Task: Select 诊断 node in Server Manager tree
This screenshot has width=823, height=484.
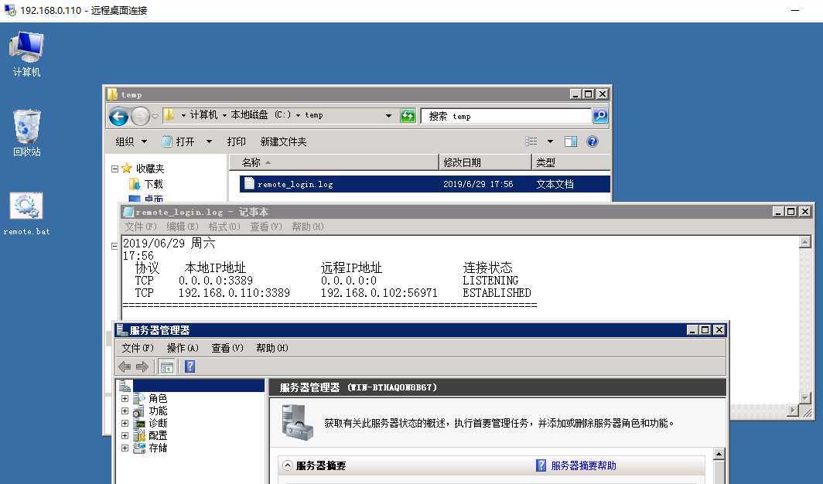Action: point(158,423)
